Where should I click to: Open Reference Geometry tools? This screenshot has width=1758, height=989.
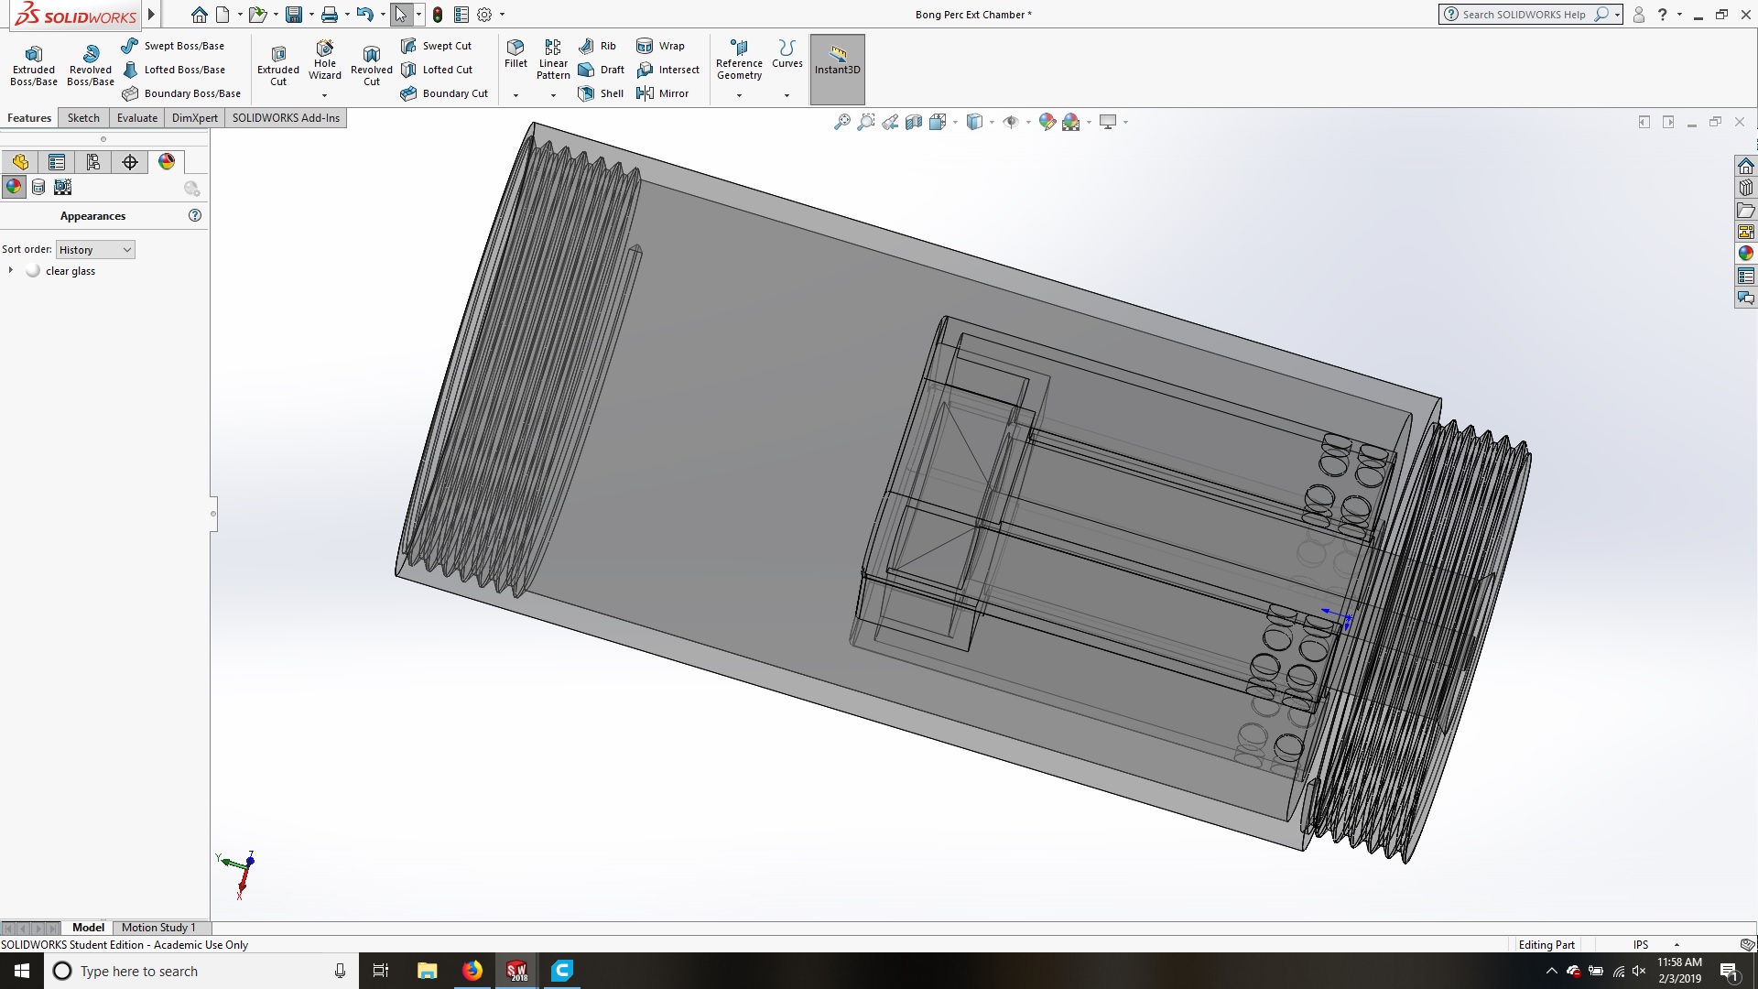tap(739, 60)
